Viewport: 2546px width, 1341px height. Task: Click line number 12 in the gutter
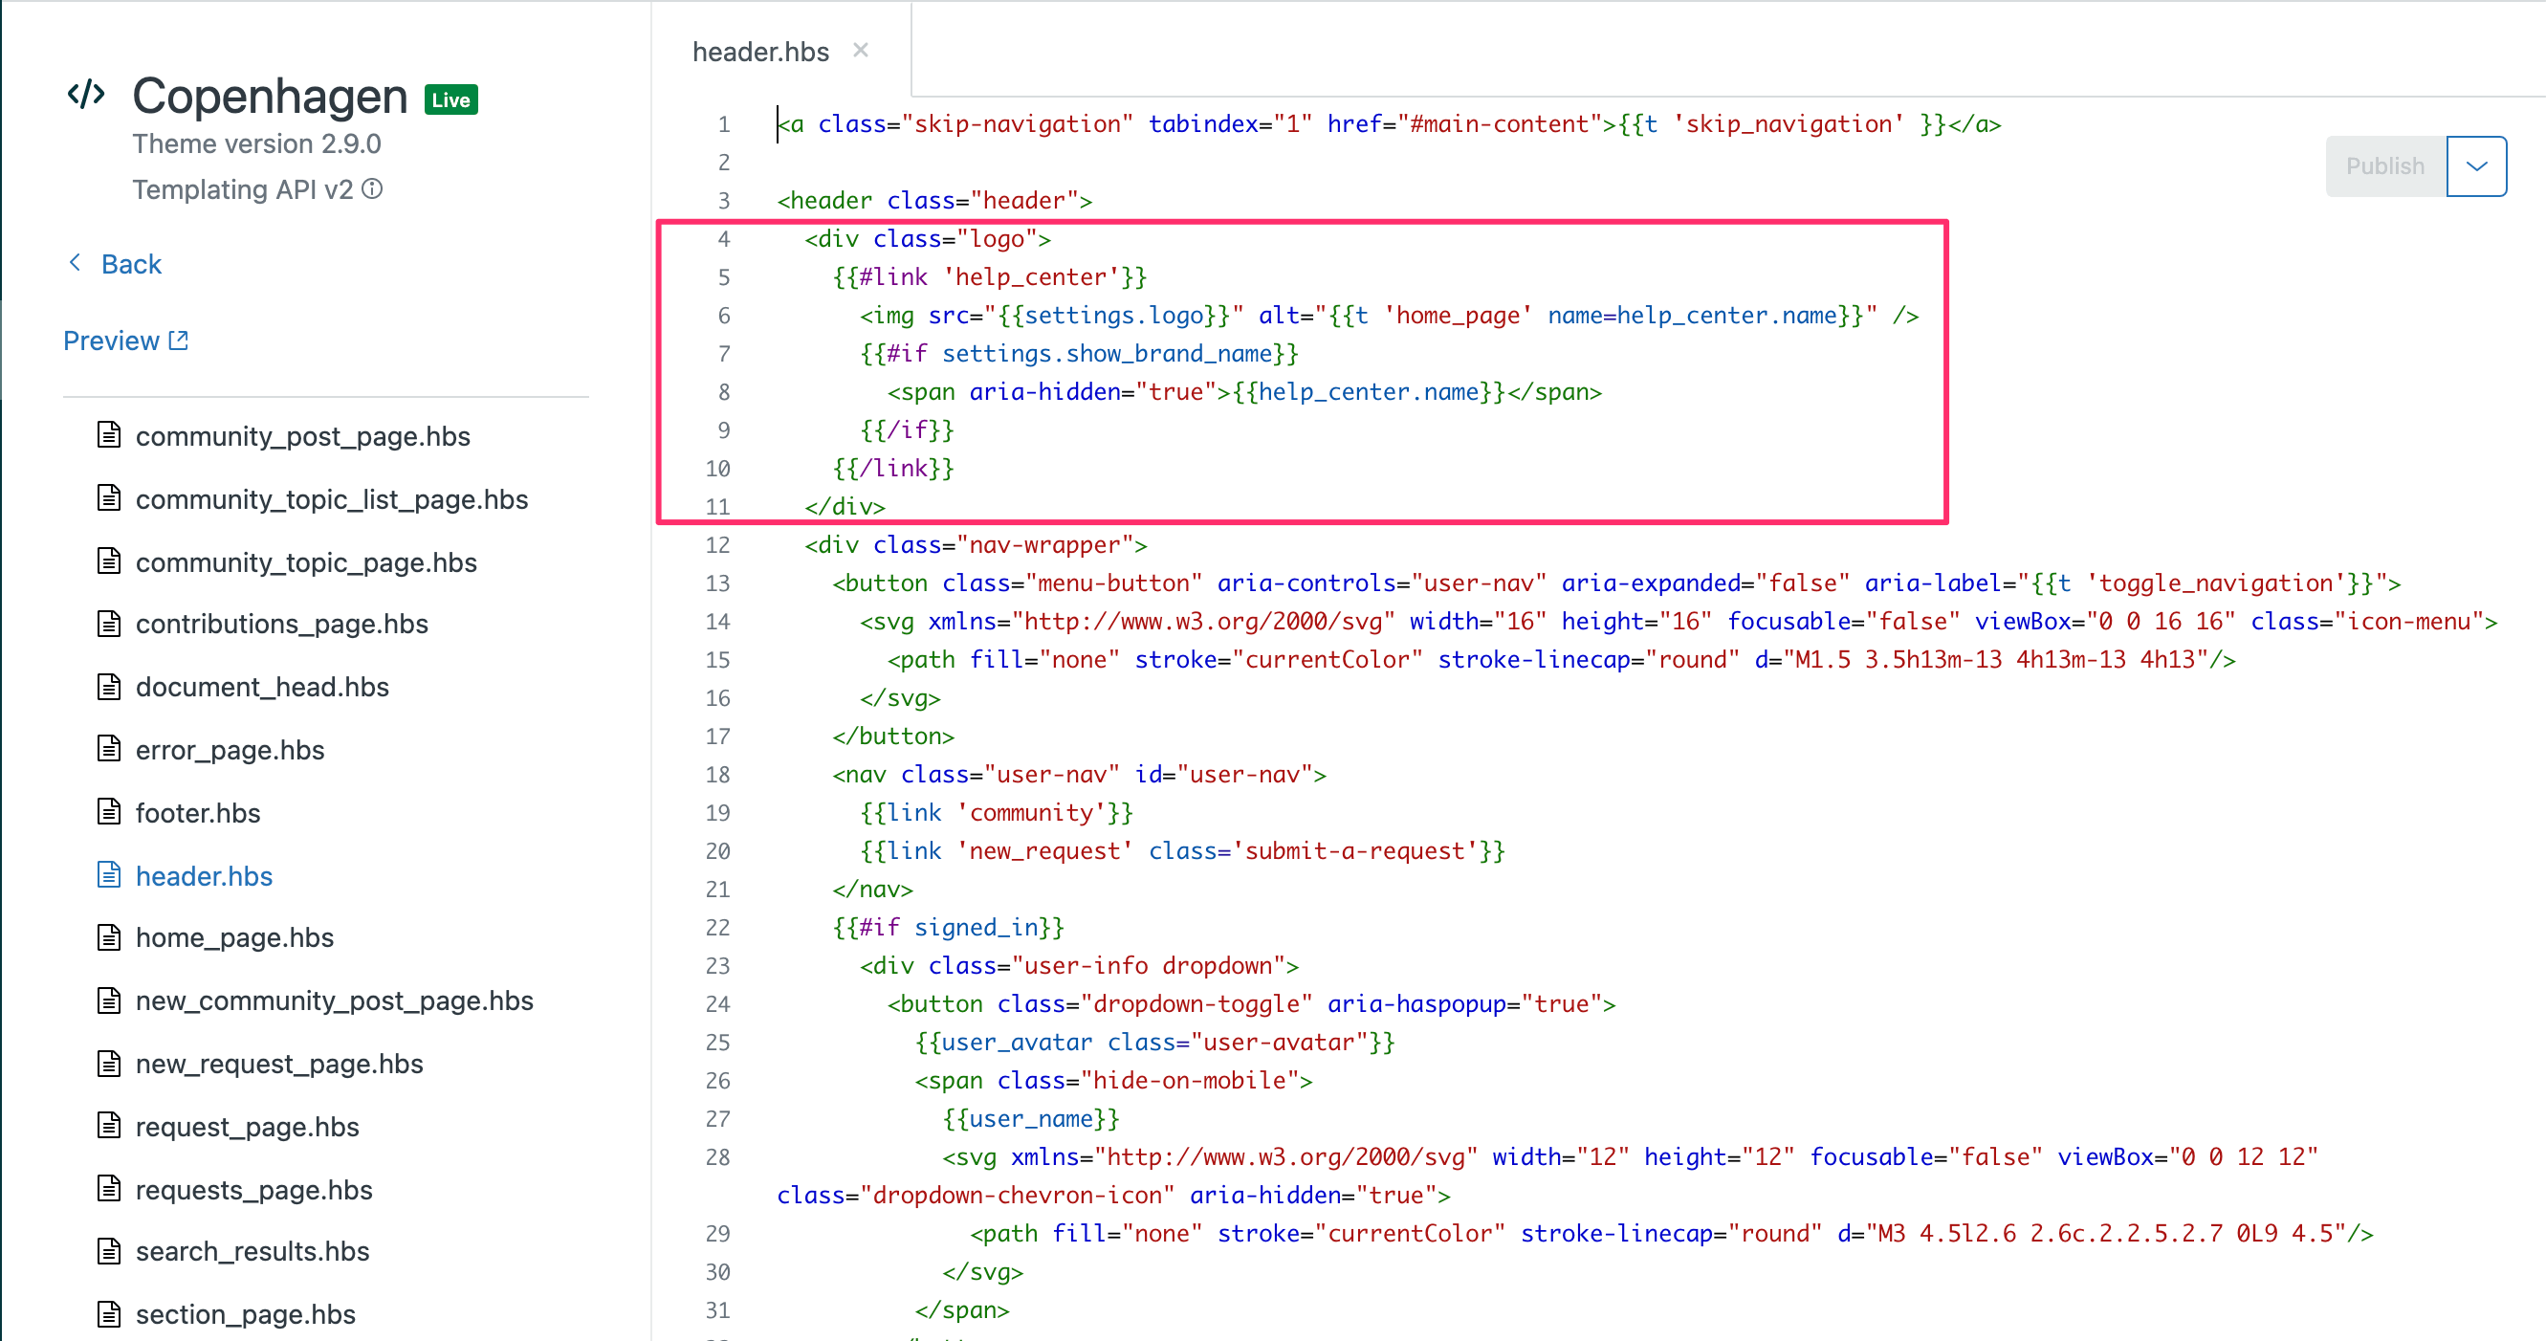pos(716,545)
